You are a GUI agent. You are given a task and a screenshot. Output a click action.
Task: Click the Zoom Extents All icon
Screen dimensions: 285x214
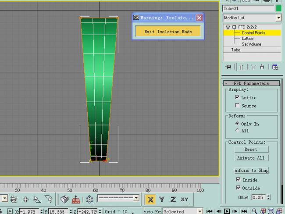point(279,211)
